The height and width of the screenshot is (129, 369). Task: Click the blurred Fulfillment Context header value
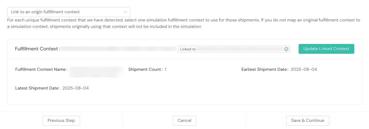click(119, 49)
